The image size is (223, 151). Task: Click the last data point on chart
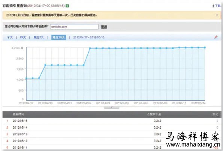[x=205, y=47]
